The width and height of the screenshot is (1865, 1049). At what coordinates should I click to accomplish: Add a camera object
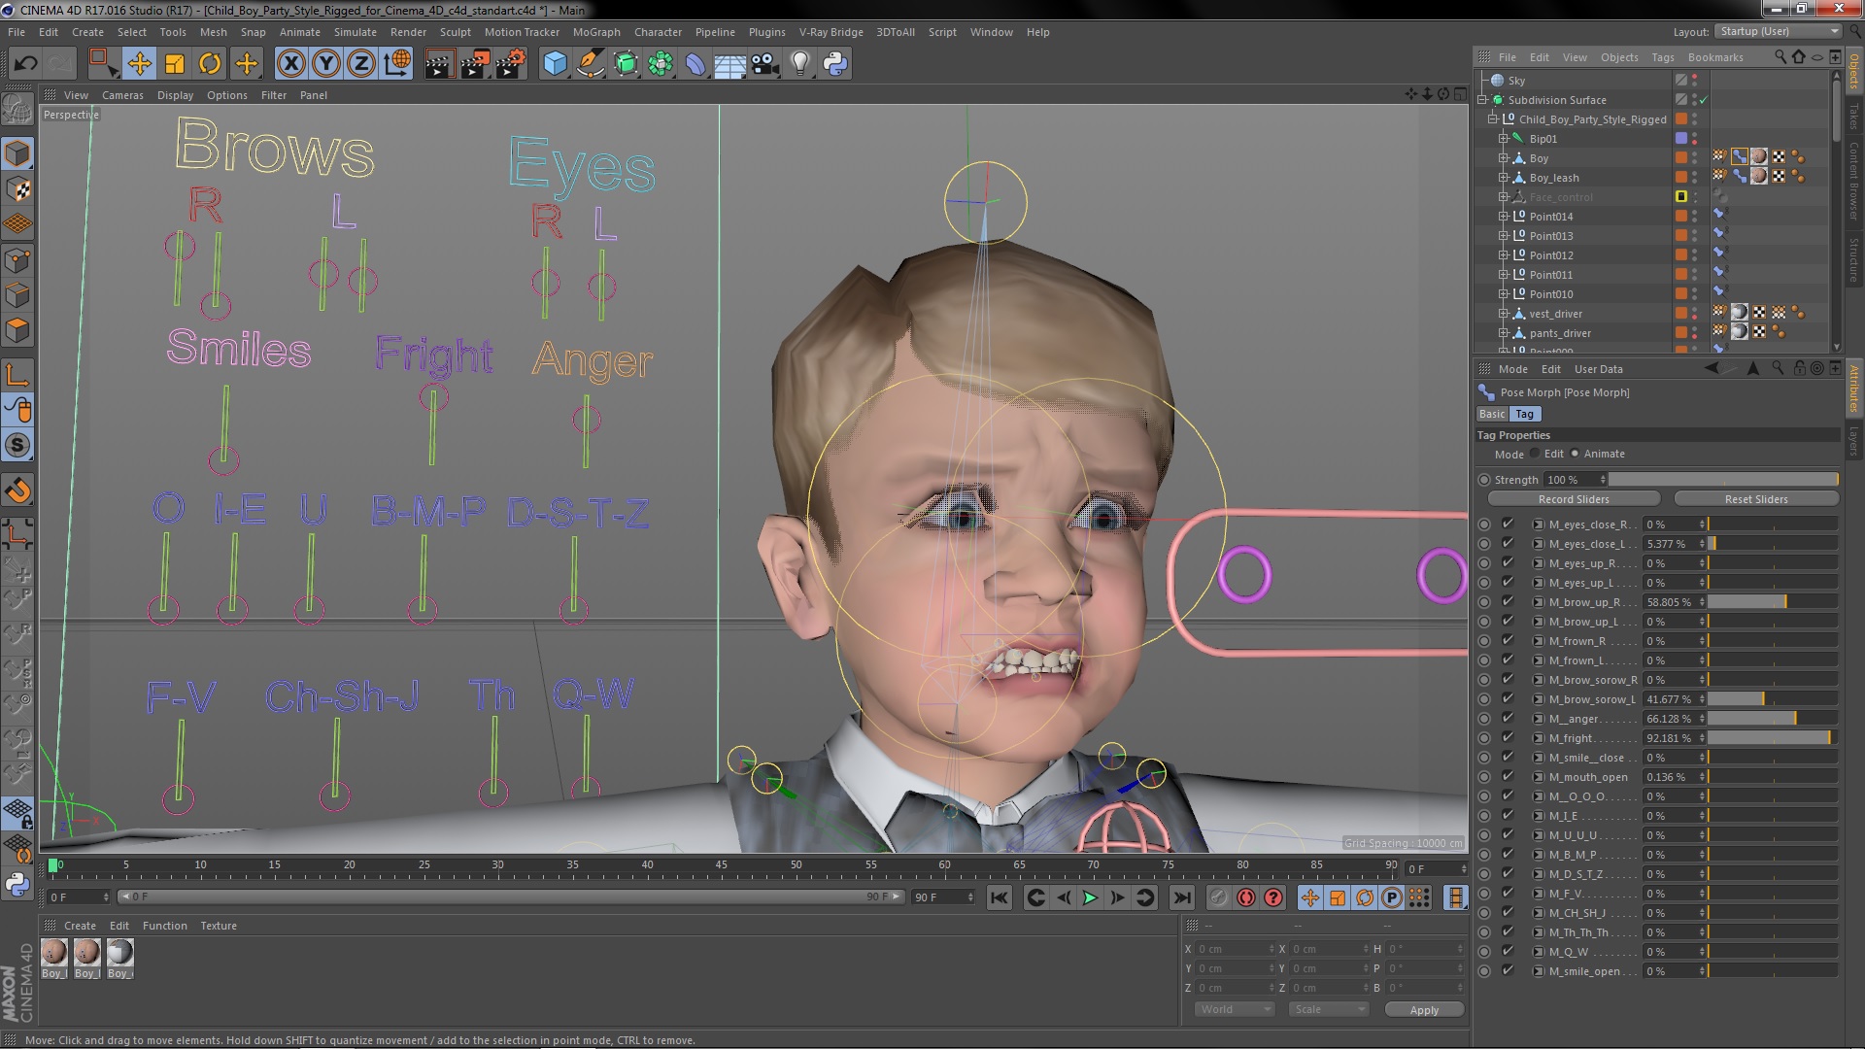coord(765,64)
